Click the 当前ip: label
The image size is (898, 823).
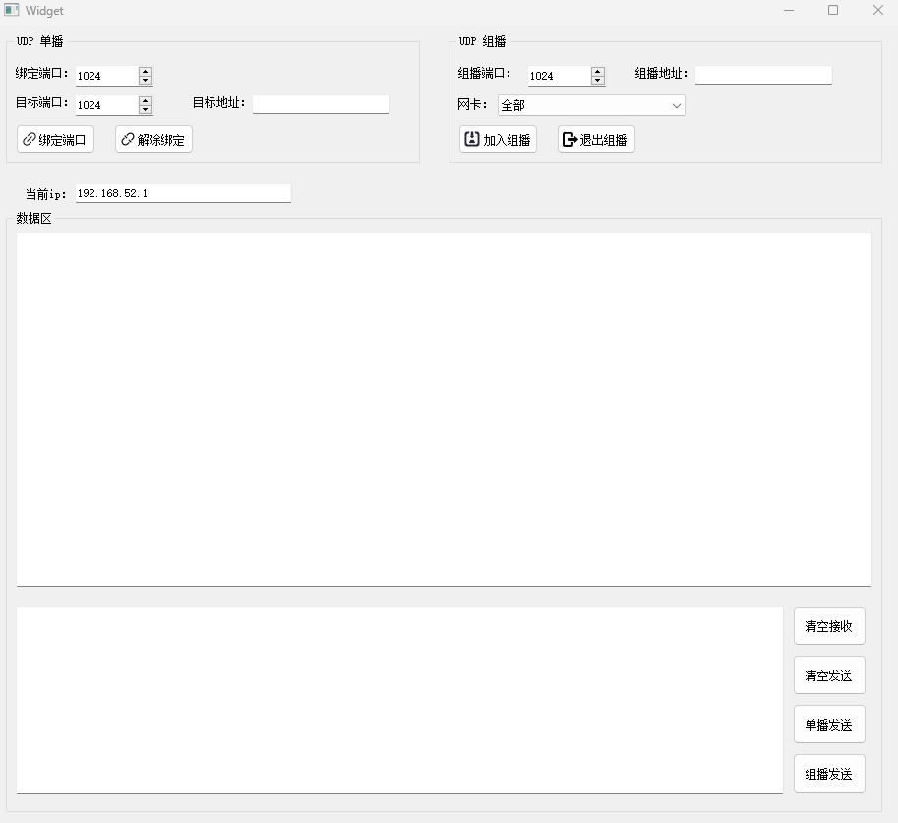pyautogui.click(x=46, y=194)
